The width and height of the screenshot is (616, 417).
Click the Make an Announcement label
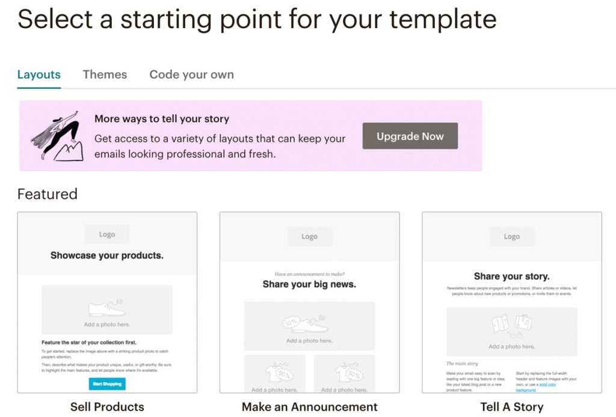point(310,407)
